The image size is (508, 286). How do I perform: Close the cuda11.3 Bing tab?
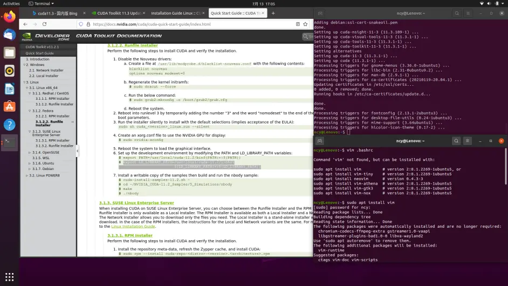[x=84, y=13]
